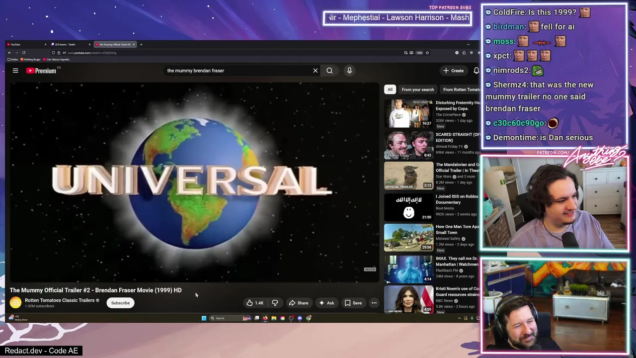Image resolution: width=636 pixels, height=358 pixels.
Task: Click the Share button
Action: pos(299,303)
